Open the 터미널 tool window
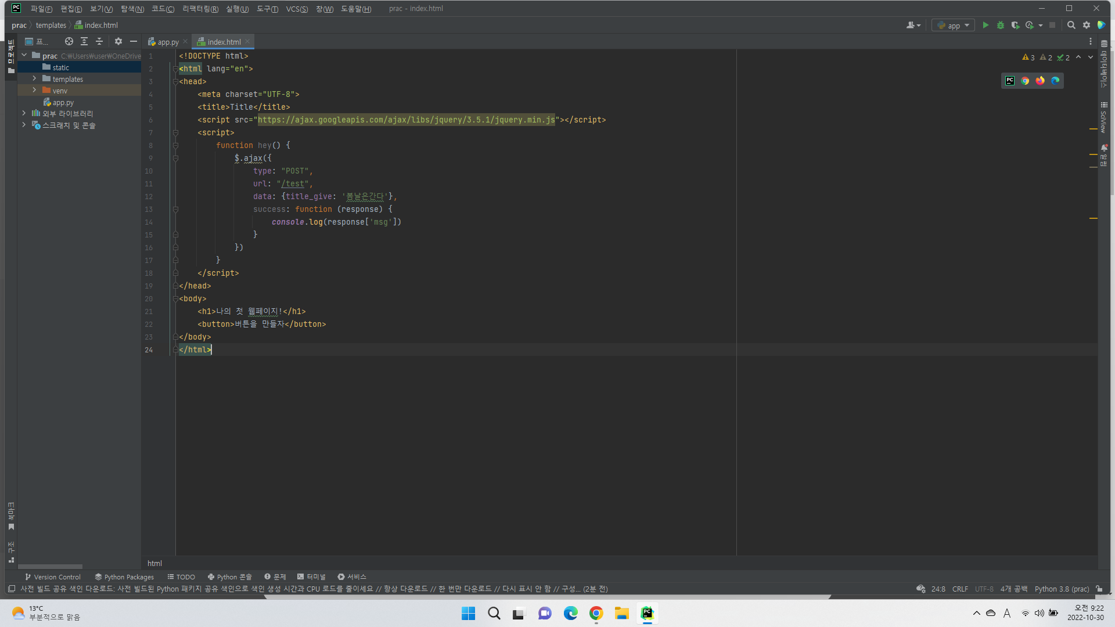Screen dimensions: 1115x627 coord(311,576)
